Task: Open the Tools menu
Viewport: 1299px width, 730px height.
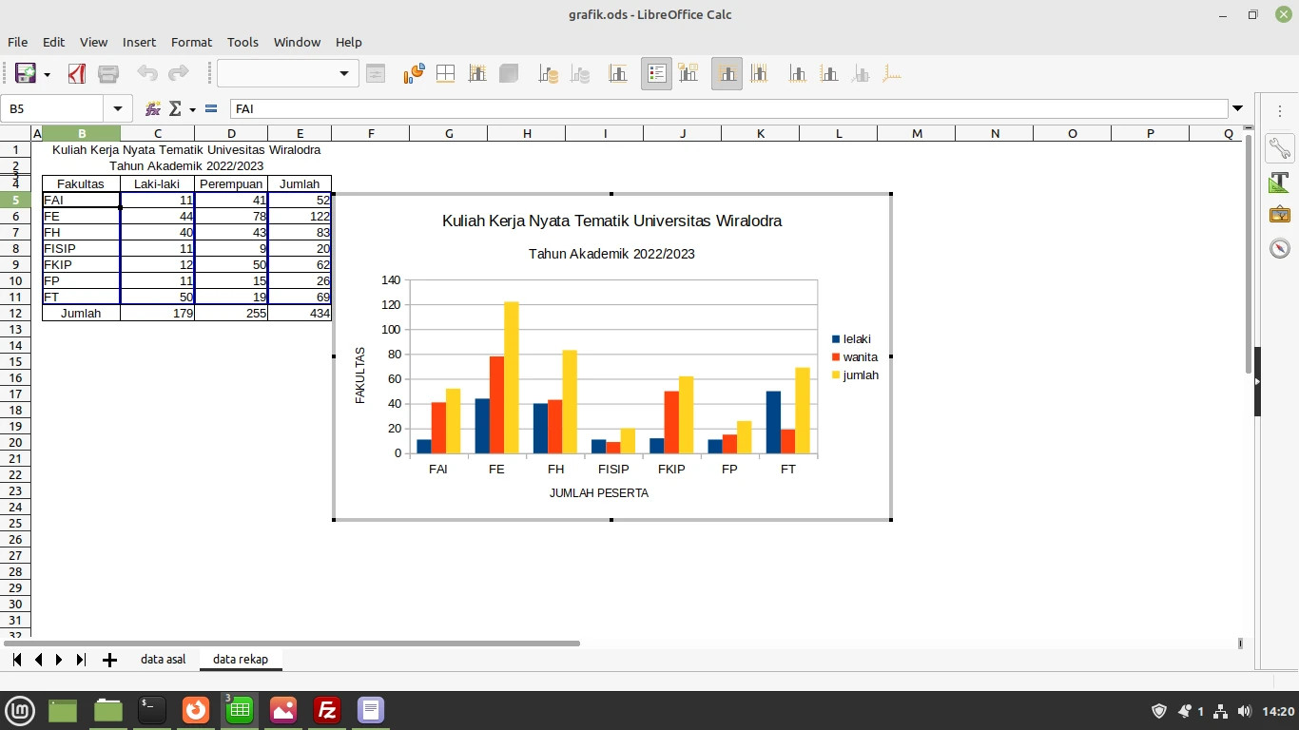Action: pos(242,42)
